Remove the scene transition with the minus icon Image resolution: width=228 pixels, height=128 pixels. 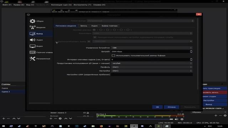point(221,116)
